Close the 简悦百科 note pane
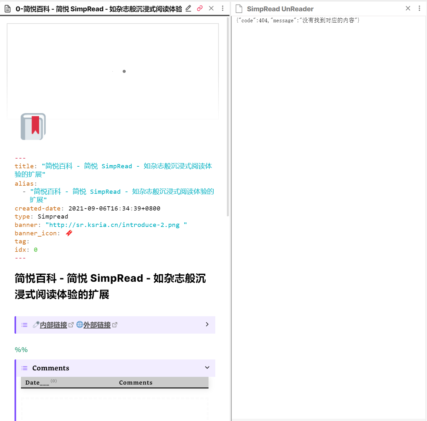Image resolution: width=427 pixels, height=421 pixels. pos(211,8)
